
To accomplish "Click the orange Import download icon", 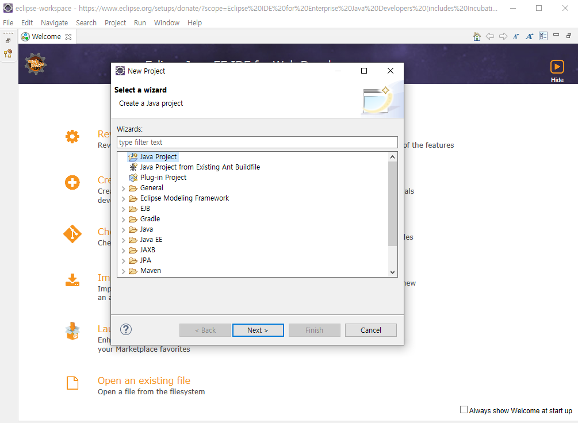I will (72, 280).
